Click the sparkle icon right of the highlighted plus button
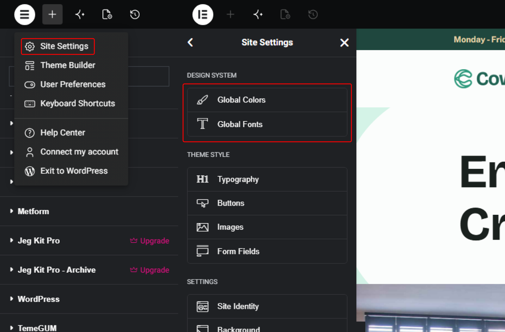The width and height of the screenshot is (505, 332). coord(80,14)
